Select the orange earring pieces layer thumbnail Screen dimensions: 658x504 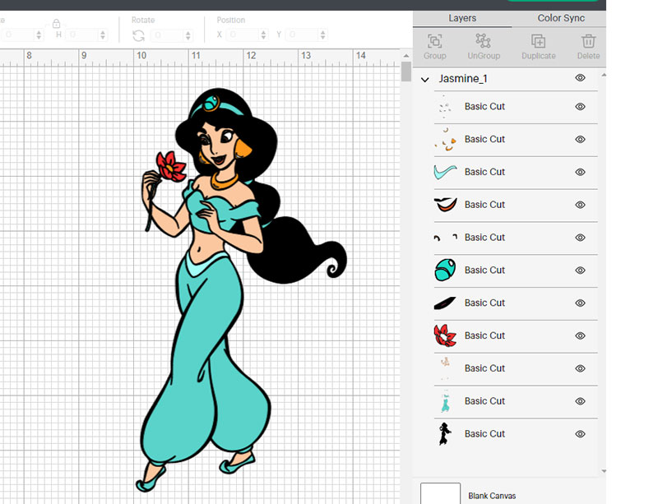tap(445, 139)
